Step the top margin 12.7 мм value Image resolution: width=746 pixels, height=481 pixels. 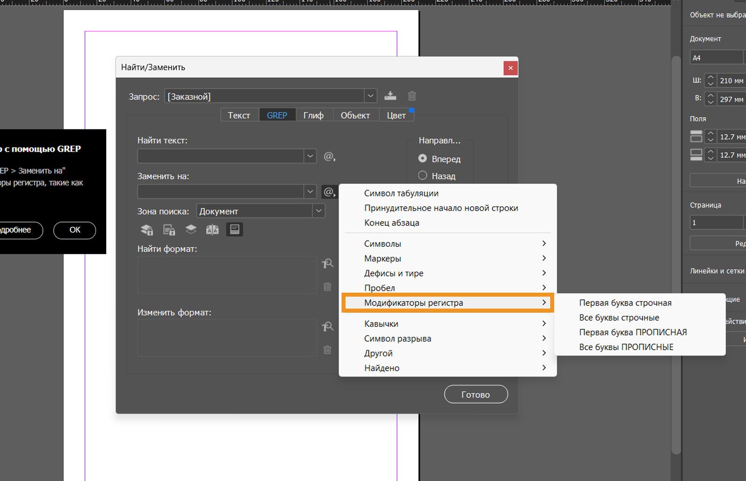click(x=711, y=136)
